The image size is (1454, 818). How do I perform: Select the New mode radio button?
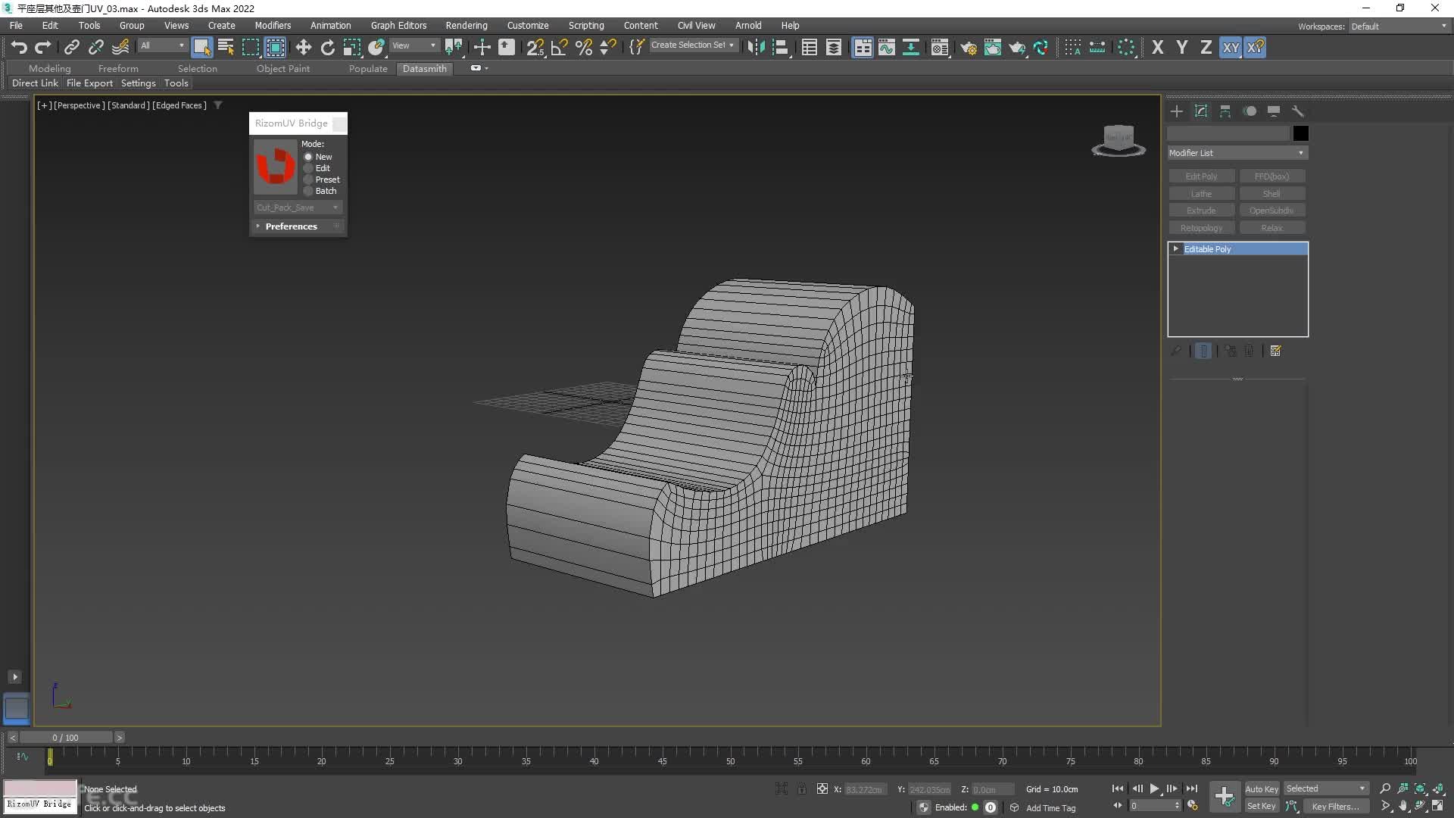tap(308, 157)
